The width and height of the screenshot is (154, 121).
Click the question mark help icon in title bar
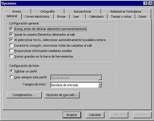145,3
